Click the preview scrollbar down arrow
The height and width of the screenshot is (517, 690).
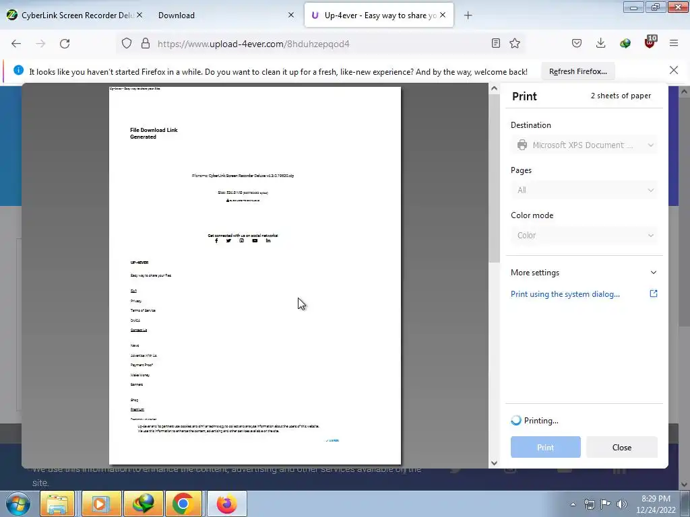(494, 463)
